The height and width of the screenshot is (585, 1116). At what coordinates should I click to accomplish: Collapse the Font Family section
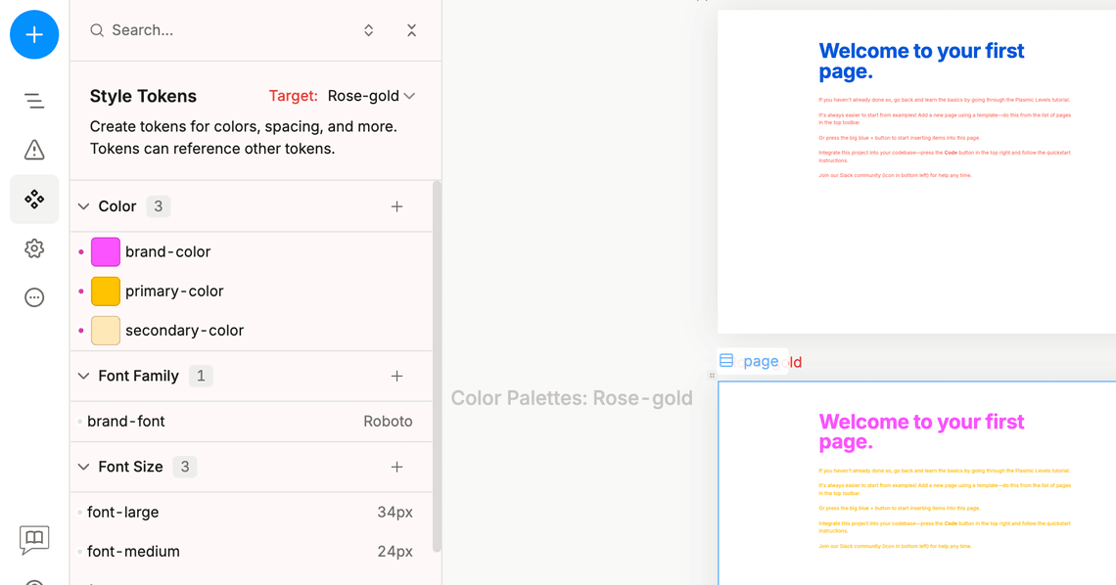tap(84, 376)
